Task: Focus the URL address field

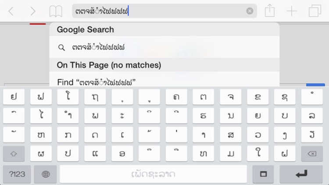Action: [158, 11]
